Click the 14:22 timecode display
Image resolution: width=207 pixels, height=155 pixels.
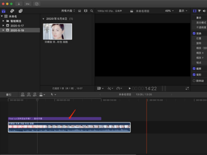144,89
